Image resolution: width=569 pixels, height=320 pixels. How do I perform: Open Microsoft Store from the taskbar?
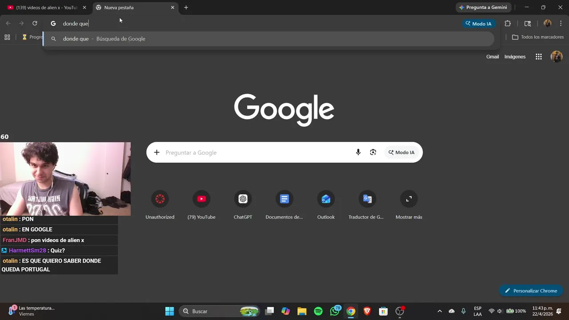point(383,311)
